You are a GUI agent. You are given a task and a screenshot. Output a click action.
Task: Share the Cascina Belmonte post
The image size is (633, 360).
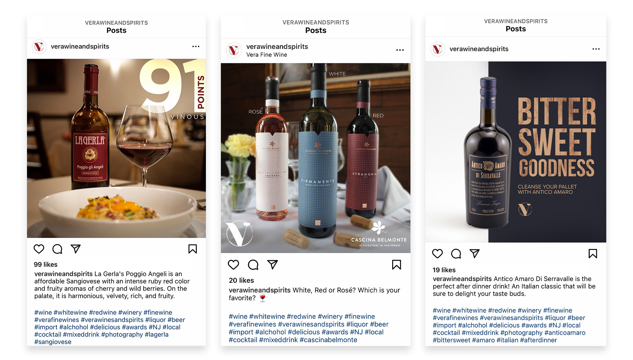pos(273,265)
